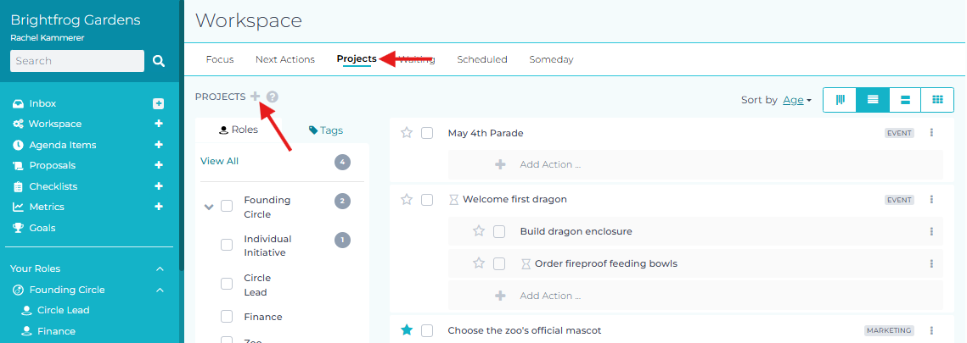The height and width of the screenshot is (343, 967).
Task: Unstar Choose the zoo's official mascot
Action: pos(407,330)
